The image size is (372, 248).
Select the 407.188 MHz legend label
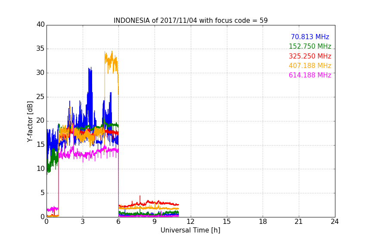click(x=310, y=65)
